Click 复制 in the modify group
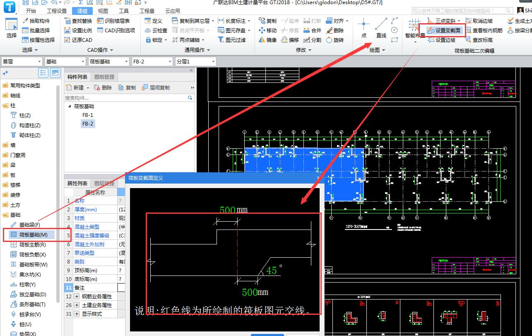Screen dimensions: 532x336 tap(267, 21)
